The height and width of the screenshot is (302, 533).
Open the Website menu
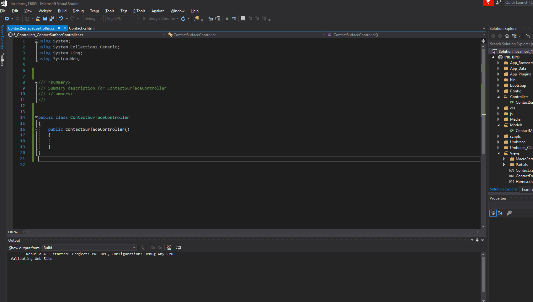click(x=45, y=11)
